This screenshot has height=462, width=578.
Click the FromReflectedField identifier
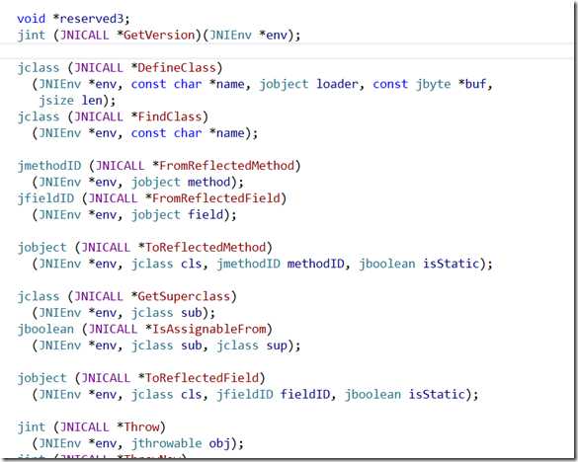tap(216, 198)
